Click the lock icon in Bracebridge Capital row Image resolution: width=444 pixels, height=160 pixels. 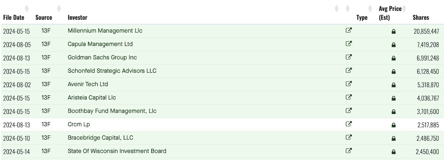pyautogui.click(x=393, y=138)
